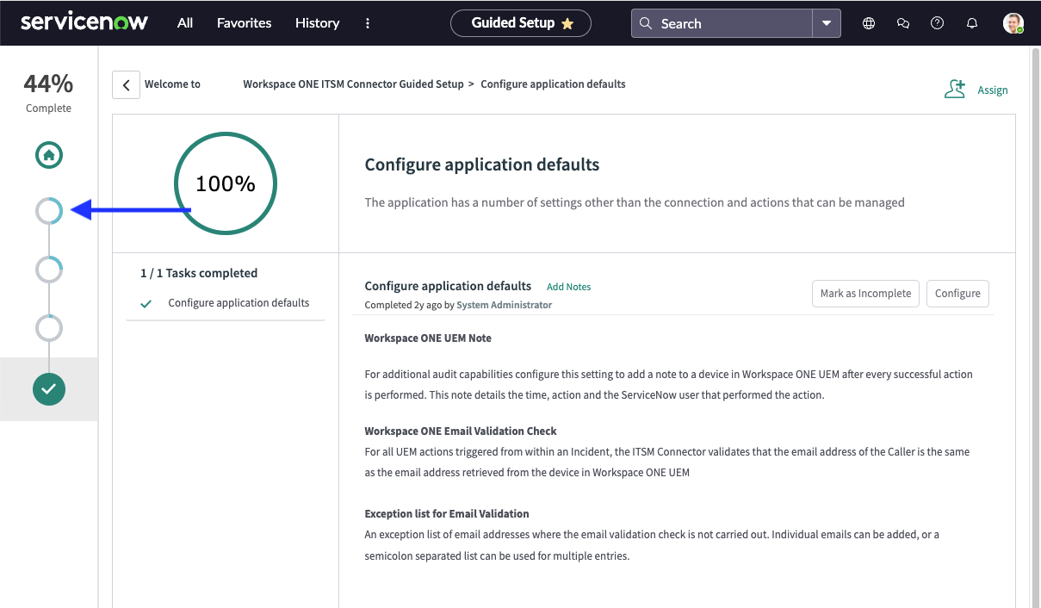
Task: Switch to Favorites
Action: click(x=244, y=23)
